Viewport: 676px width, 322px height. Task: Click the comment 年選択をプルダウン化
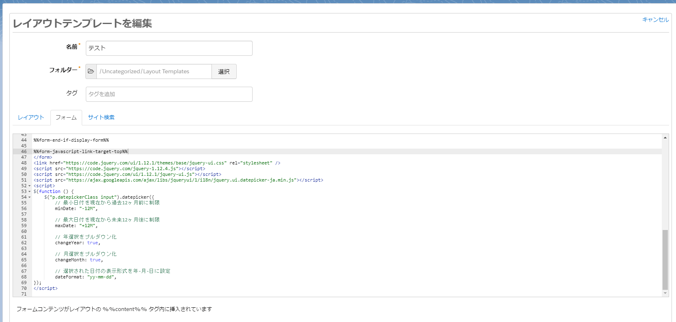click(x=86, y=237)
